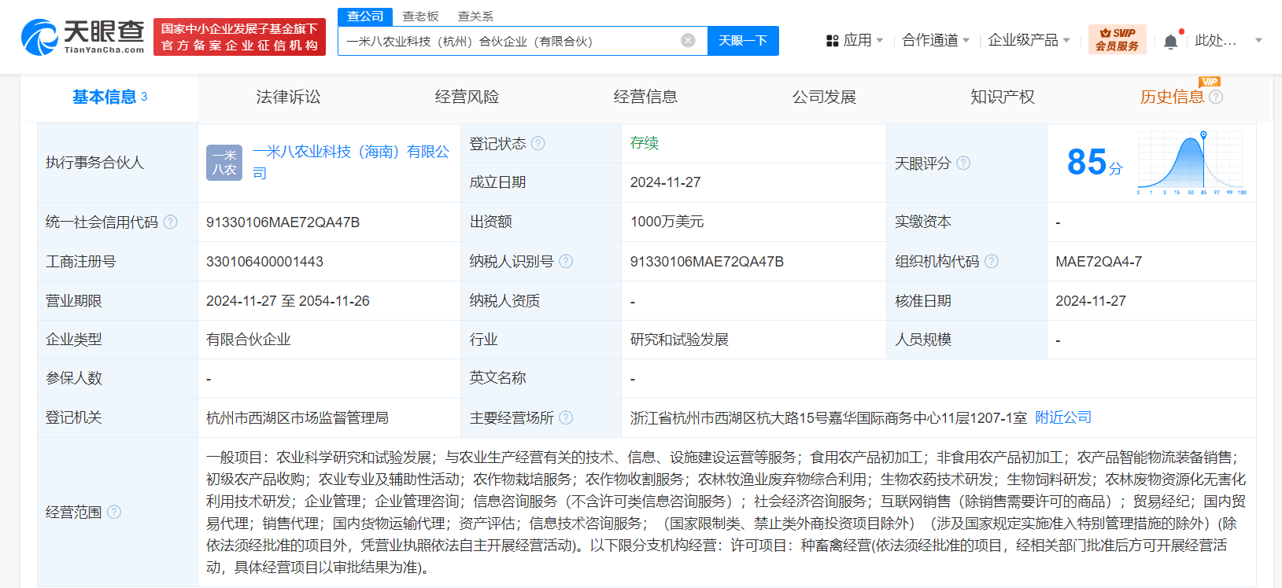Click organization code MAE72QA4-7
The image size is (1282, 588).
[1099, 262]
